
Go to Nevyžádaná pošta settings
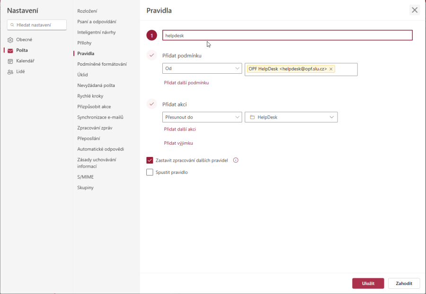pos(96,86)
